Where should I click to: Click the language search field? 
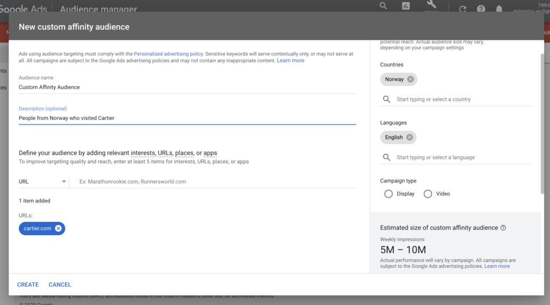pyautogui.click(x=463, y=157)
